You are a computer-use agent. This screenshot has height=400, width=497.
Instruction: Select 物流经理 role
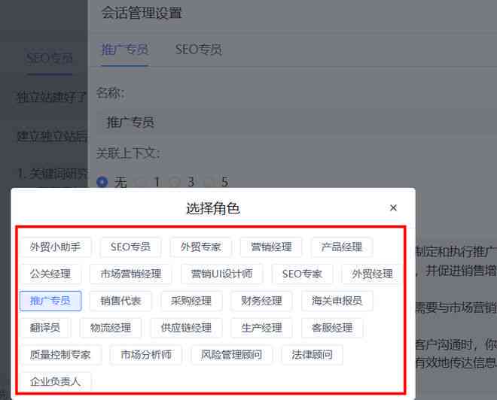[x=111, y=328]
